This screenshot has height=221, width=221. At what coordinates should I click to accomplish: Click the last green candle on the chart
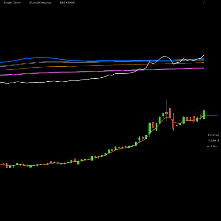pyautogui.click(x=204, y=114)
